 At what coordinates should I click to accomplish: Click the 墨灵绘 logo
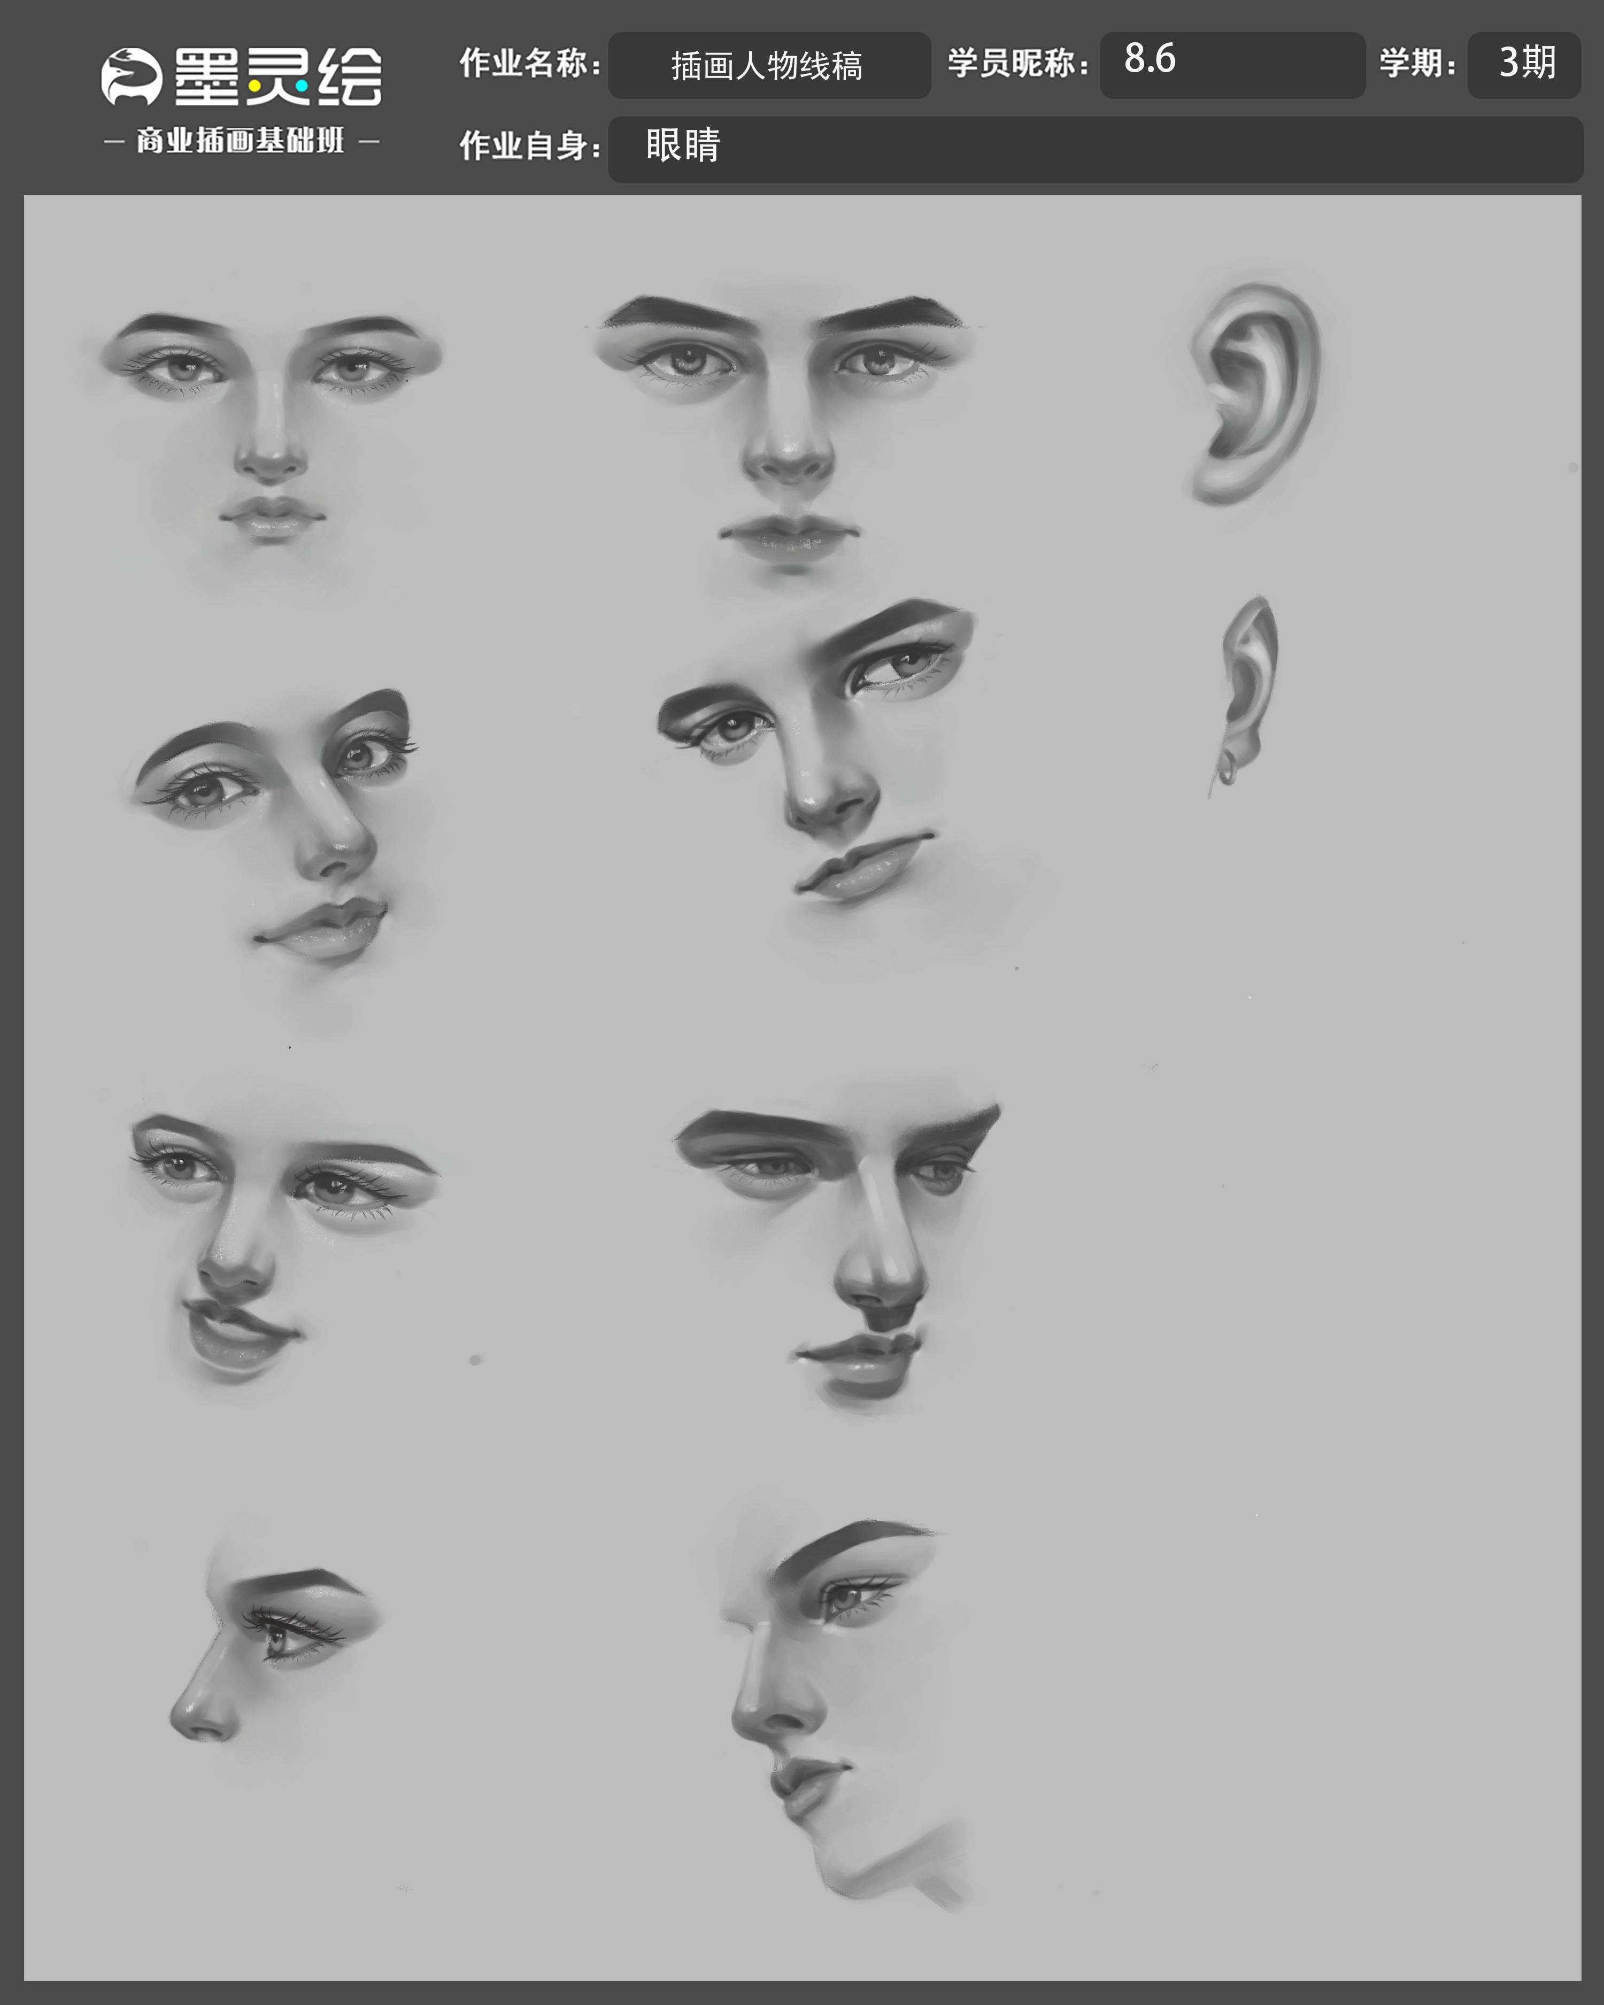[242, 76]
